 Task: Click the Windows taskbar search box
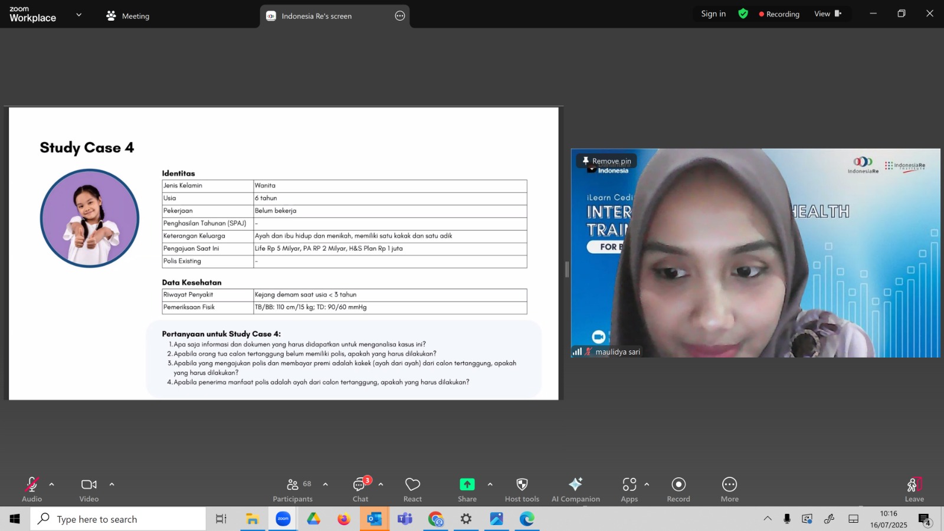[x=118, y=519]
